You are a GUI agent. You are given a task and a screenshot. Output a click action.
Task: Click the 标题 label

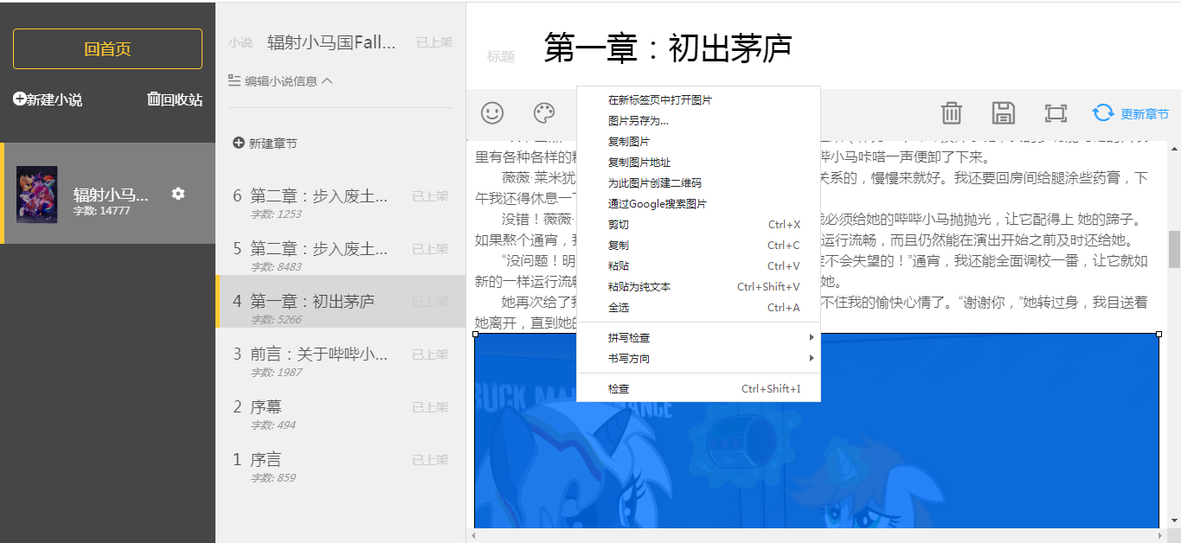click(501, 57)
